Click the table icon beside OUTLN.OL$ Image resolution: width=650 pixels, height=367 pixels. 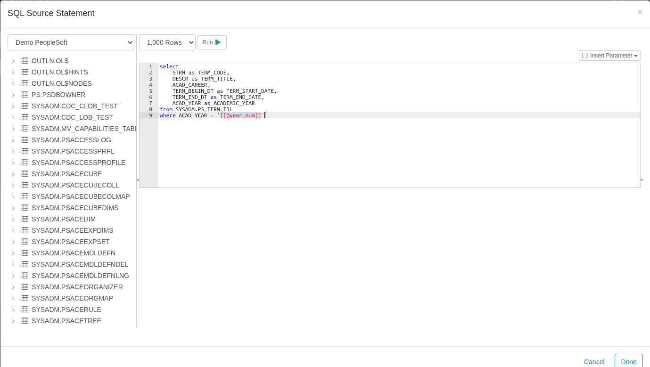25,61
